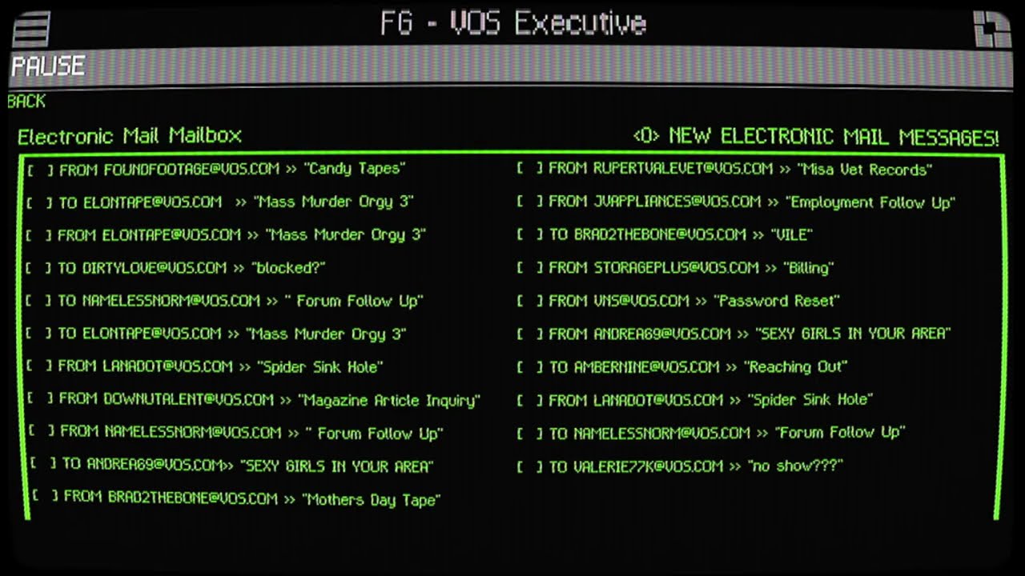Image resolution: width=1025 pixels, height=576 pixels.
Task: Go BACK from the mailbox
Action: 26,101
